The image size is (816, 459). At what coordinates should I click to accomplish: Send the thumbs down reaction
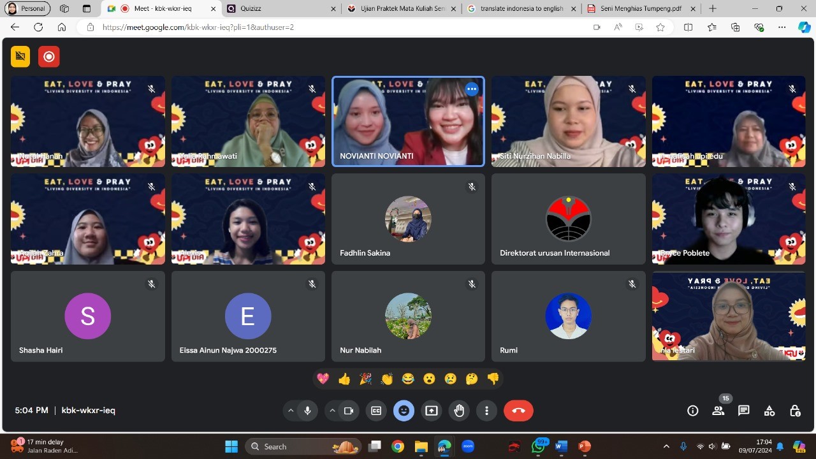(493, 379)
